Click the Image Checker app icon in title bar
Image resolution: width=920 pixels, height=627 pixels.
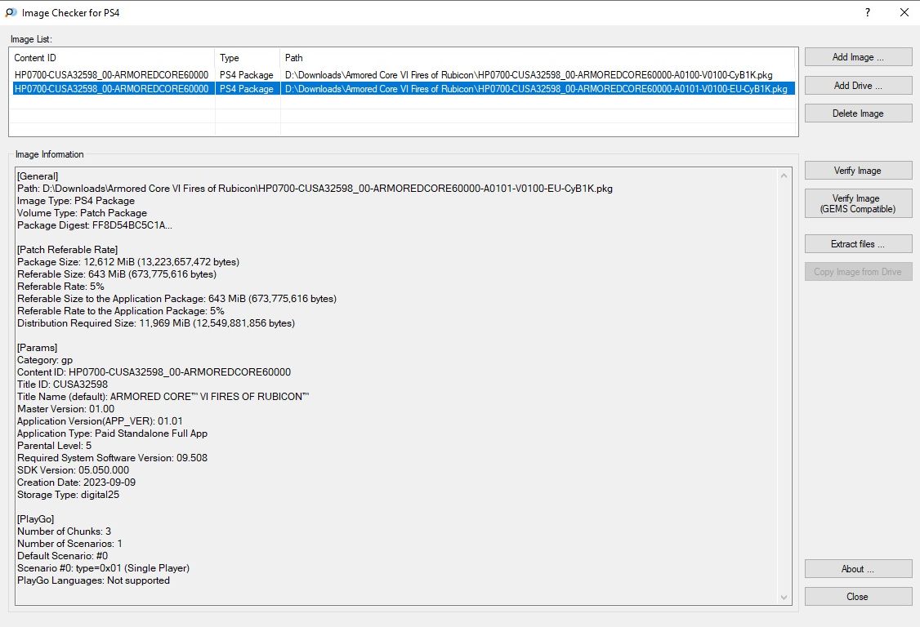click(x=10, y=13)
